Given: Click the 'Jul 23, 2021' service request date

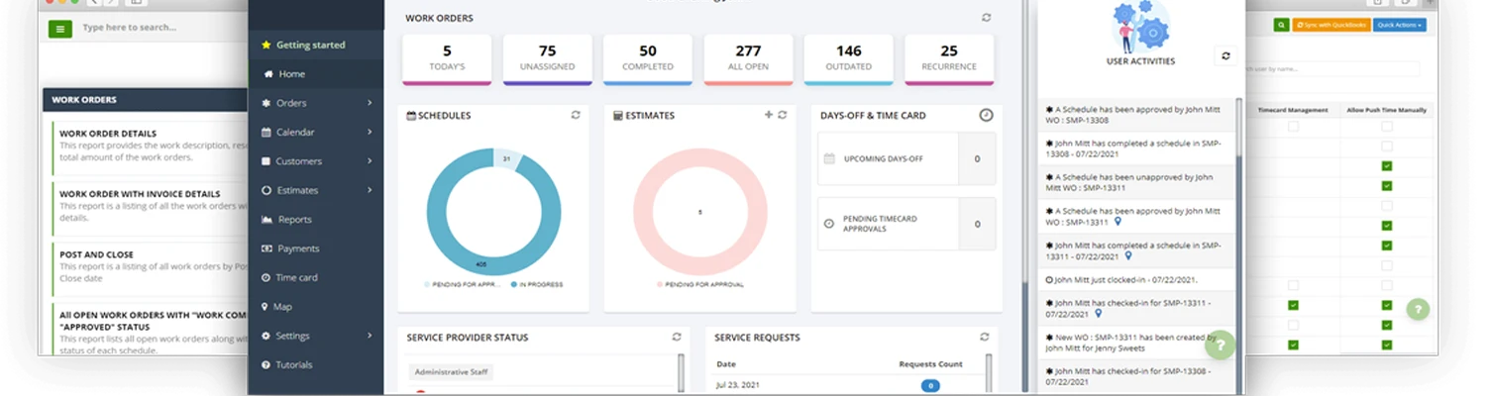Looking at the screenshot, I should tap(737, 385).
